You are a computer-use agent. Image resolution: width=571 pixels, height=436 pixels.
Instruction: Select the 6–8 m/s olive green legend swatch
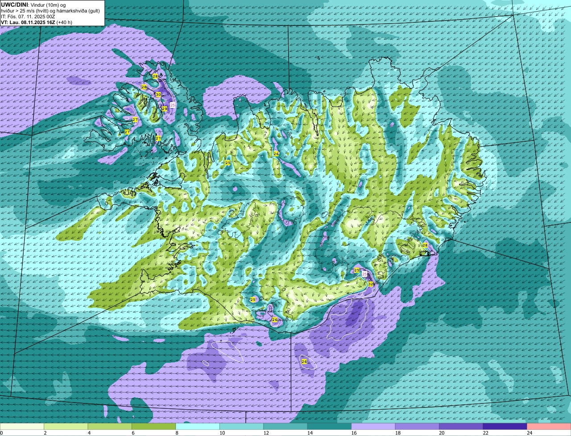click(x=154, y=427)
